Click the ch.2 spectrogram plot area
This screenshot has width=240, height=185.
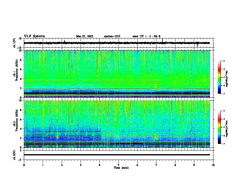117,124
